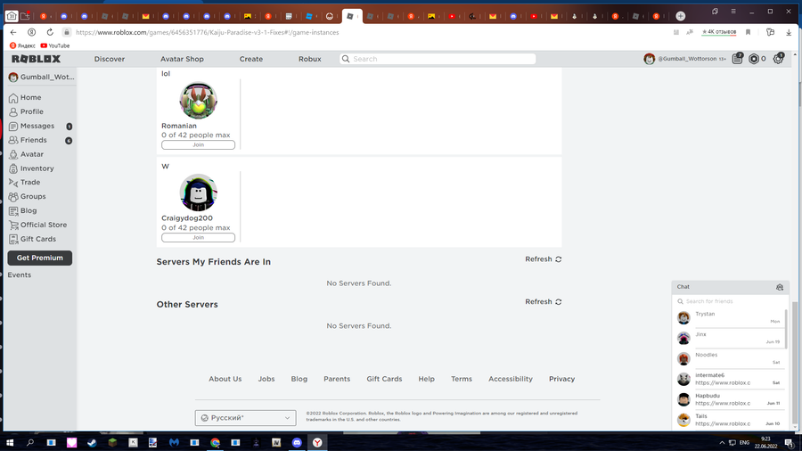Open the Create tab in header

(x=251, y=59)
